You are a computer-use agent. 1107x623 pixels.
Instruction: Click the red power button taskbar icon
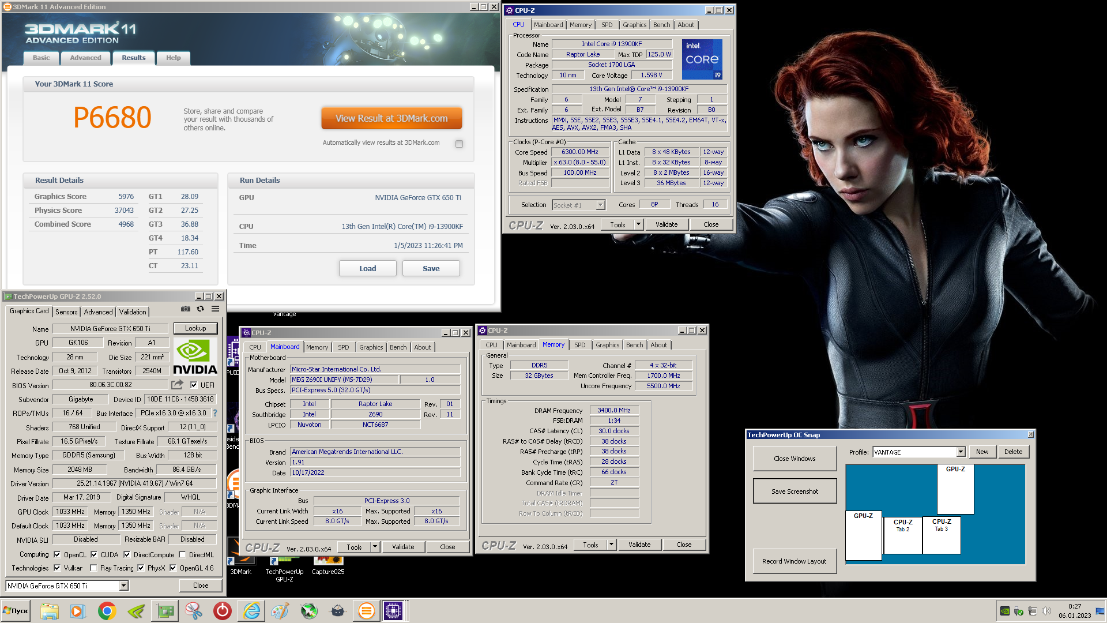pyautogui.click(x=222, y=611)
